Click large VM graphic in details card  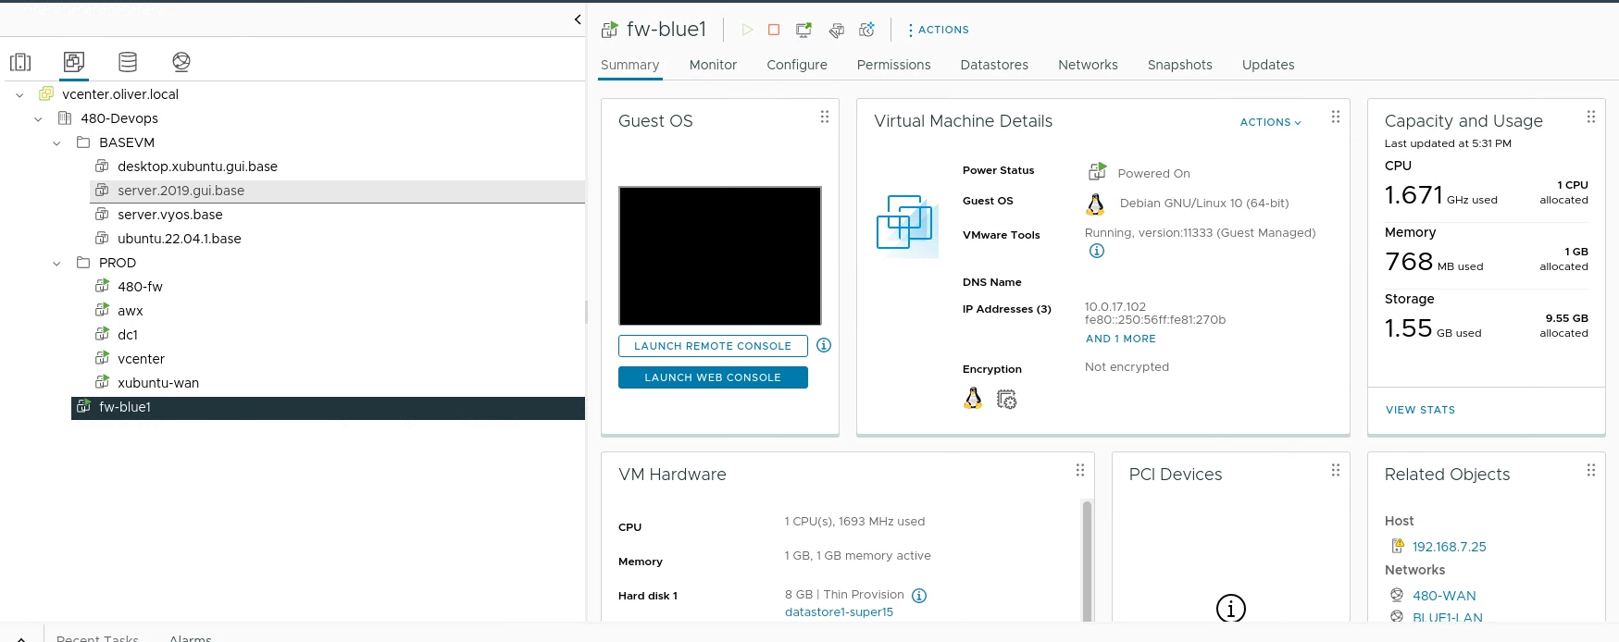pyautogui.click(x=906, y=224)
